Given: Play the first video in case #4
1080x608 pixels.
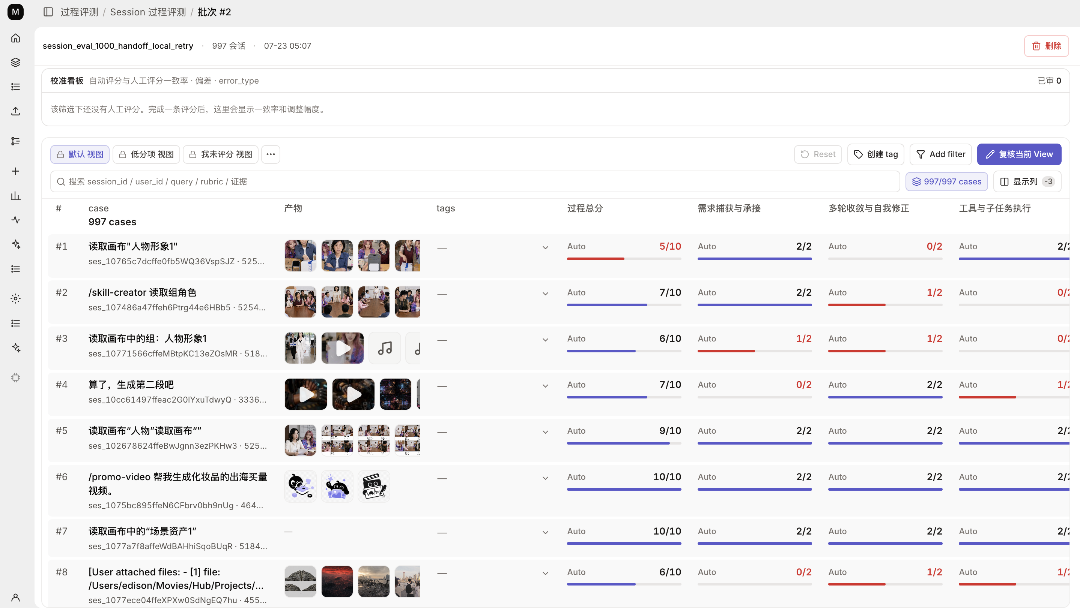Looking at the screenshot, I should point(305,394).
